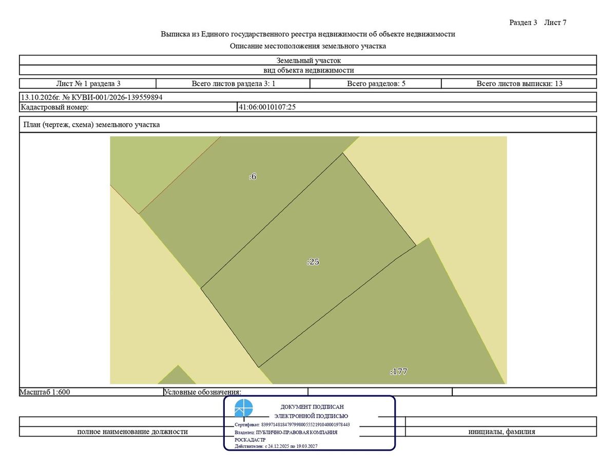Click "Всего листов раздела 3: 1" cell

click(234, 84)
